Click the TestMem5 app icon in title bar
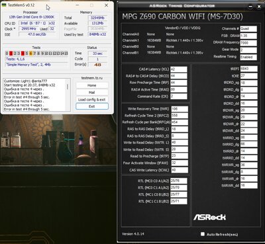Image resolution: width=265 pixels, height=244 pixels. click(4, 5)
